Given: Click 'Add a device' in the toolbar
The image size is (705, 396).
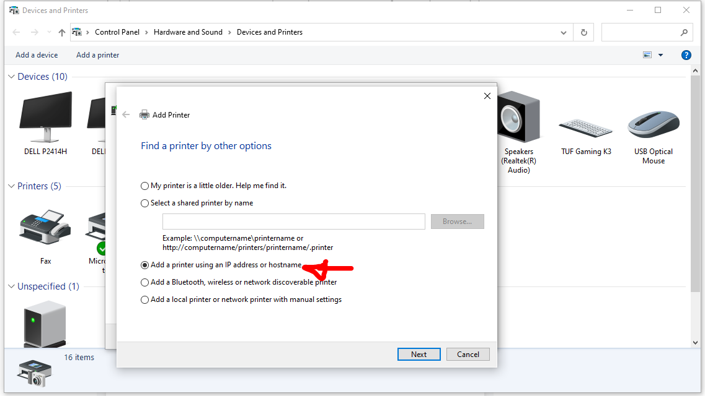Looking at the screenshot, I should [x=37, y=55].
